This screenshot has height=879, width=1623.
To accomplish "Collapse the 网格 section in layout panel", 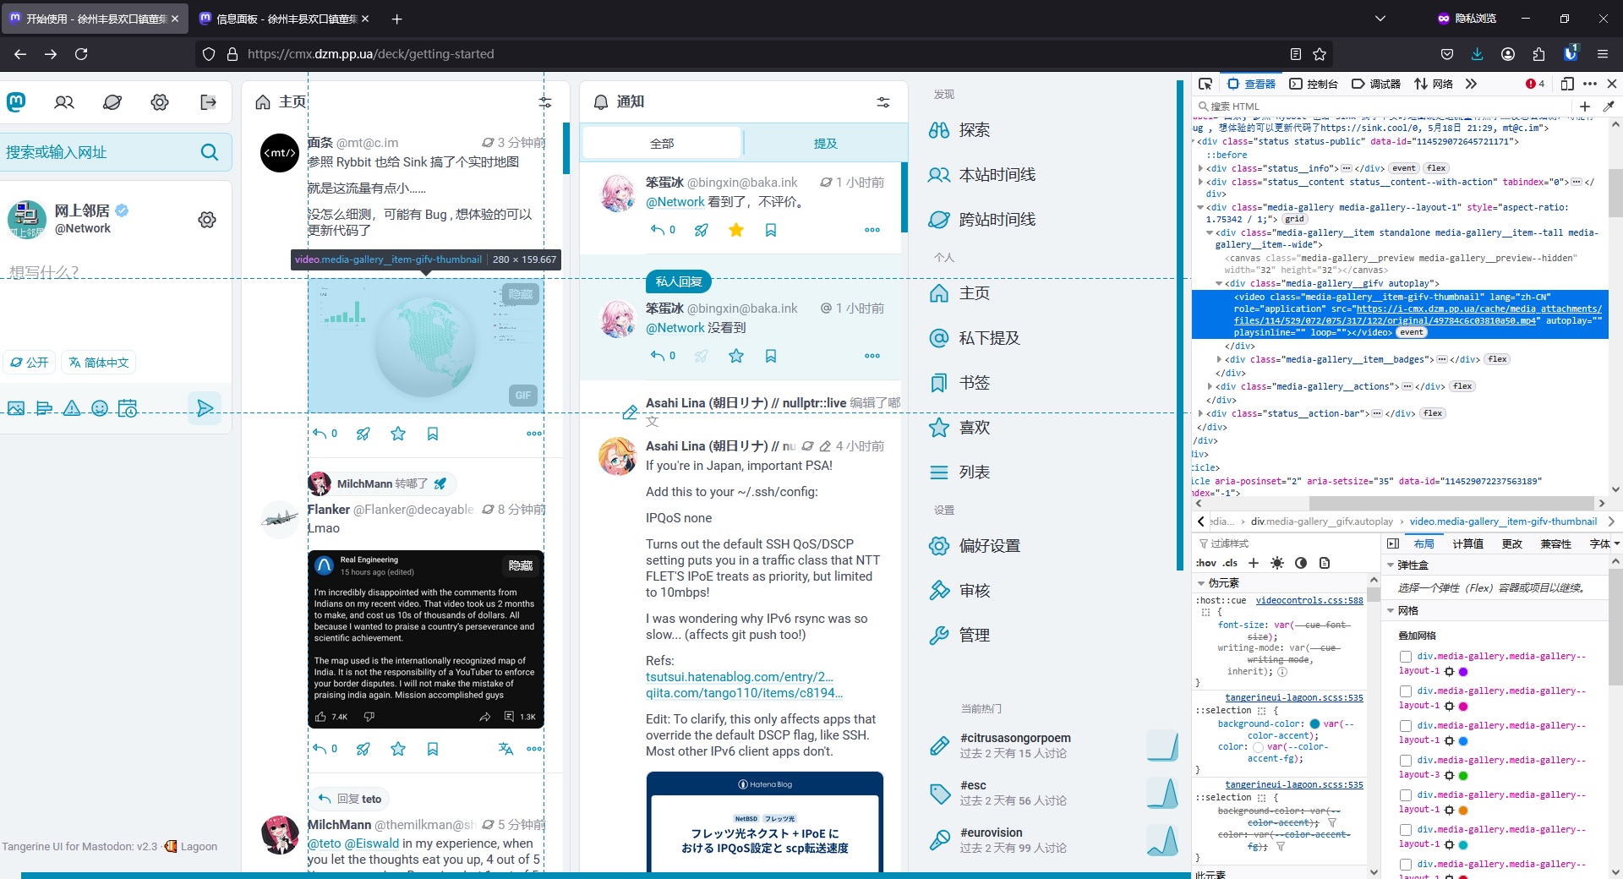I will click(1391, 611).
